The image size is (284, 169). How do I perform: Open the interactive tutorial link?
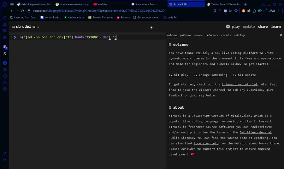point(240,84)
